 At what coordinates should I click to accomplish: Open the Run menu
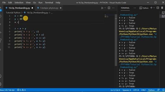40,3
